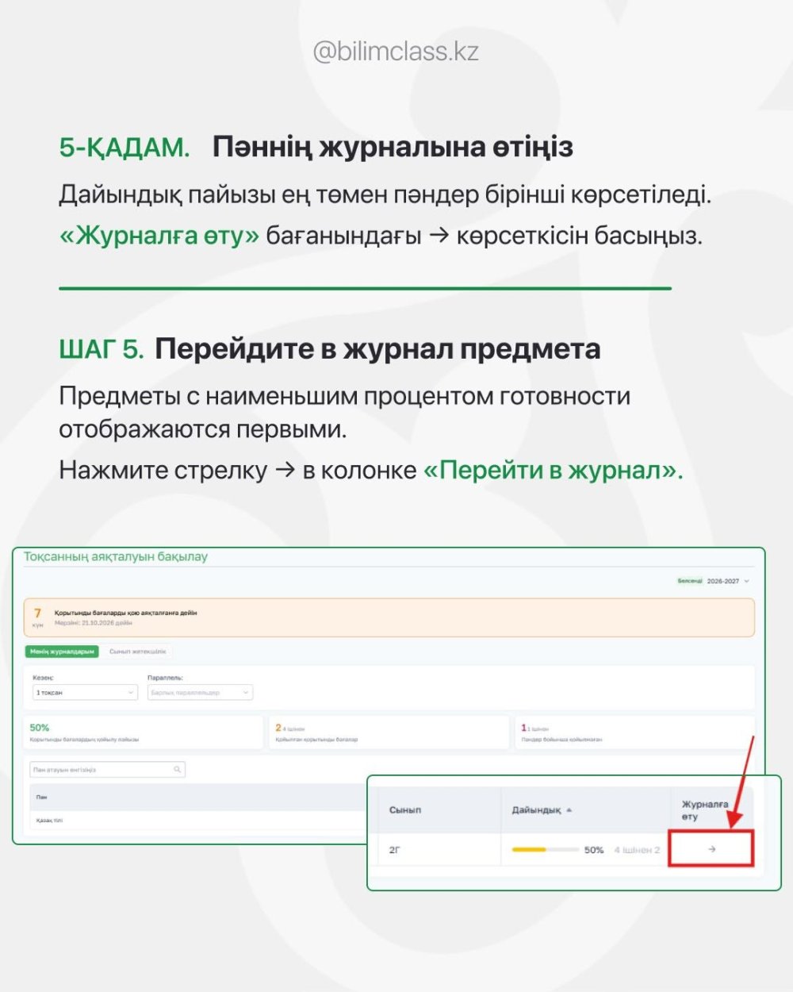
Task: Click the 2Г class cell
Action: click(395, 850)
